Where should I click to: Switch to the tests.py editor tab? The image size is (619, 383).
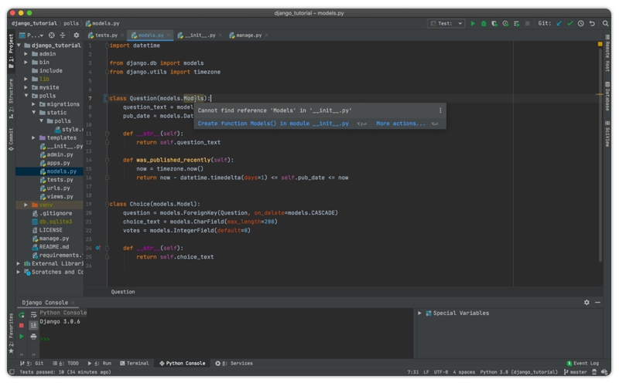106,36
